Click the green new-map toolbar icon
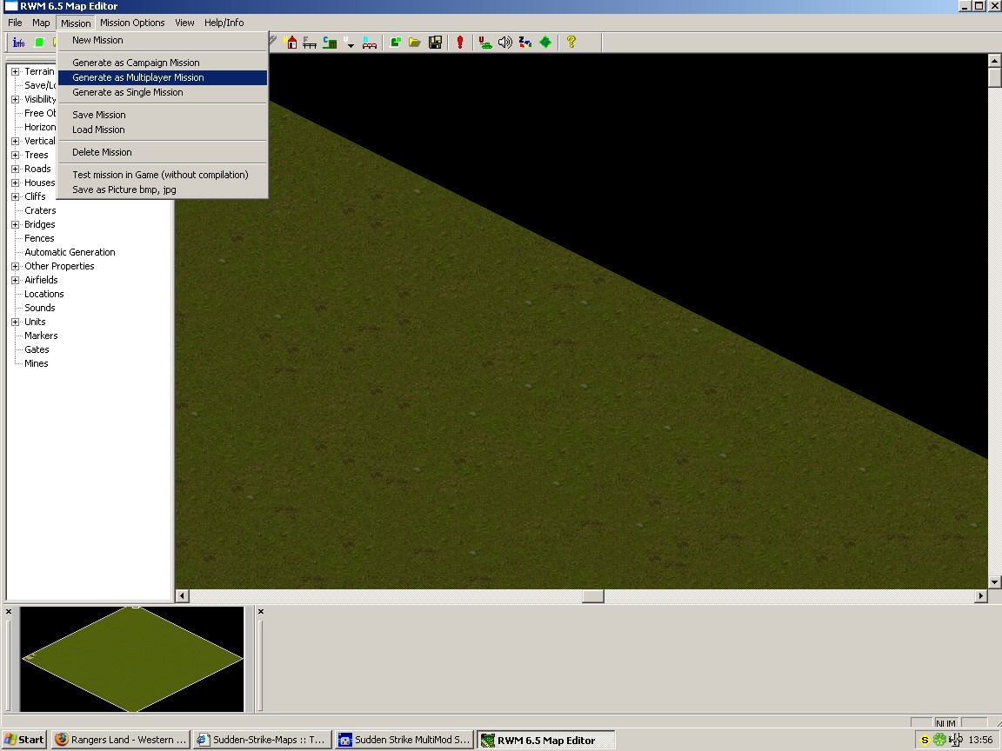This screenshot has width=1002, height=751. pyautogui.click(x=396, y=42)
